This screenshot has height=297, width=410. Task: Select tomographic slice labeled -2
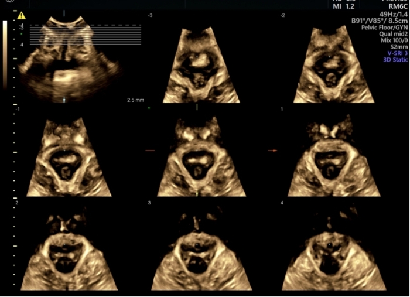pyautogui.click(x=334, y=64)
